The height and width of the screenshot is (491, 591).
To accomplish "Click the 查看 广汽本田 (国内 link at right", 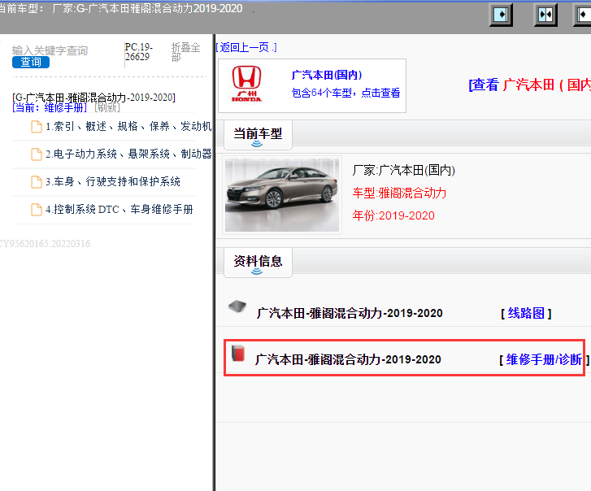I will (x=529, y=85).
